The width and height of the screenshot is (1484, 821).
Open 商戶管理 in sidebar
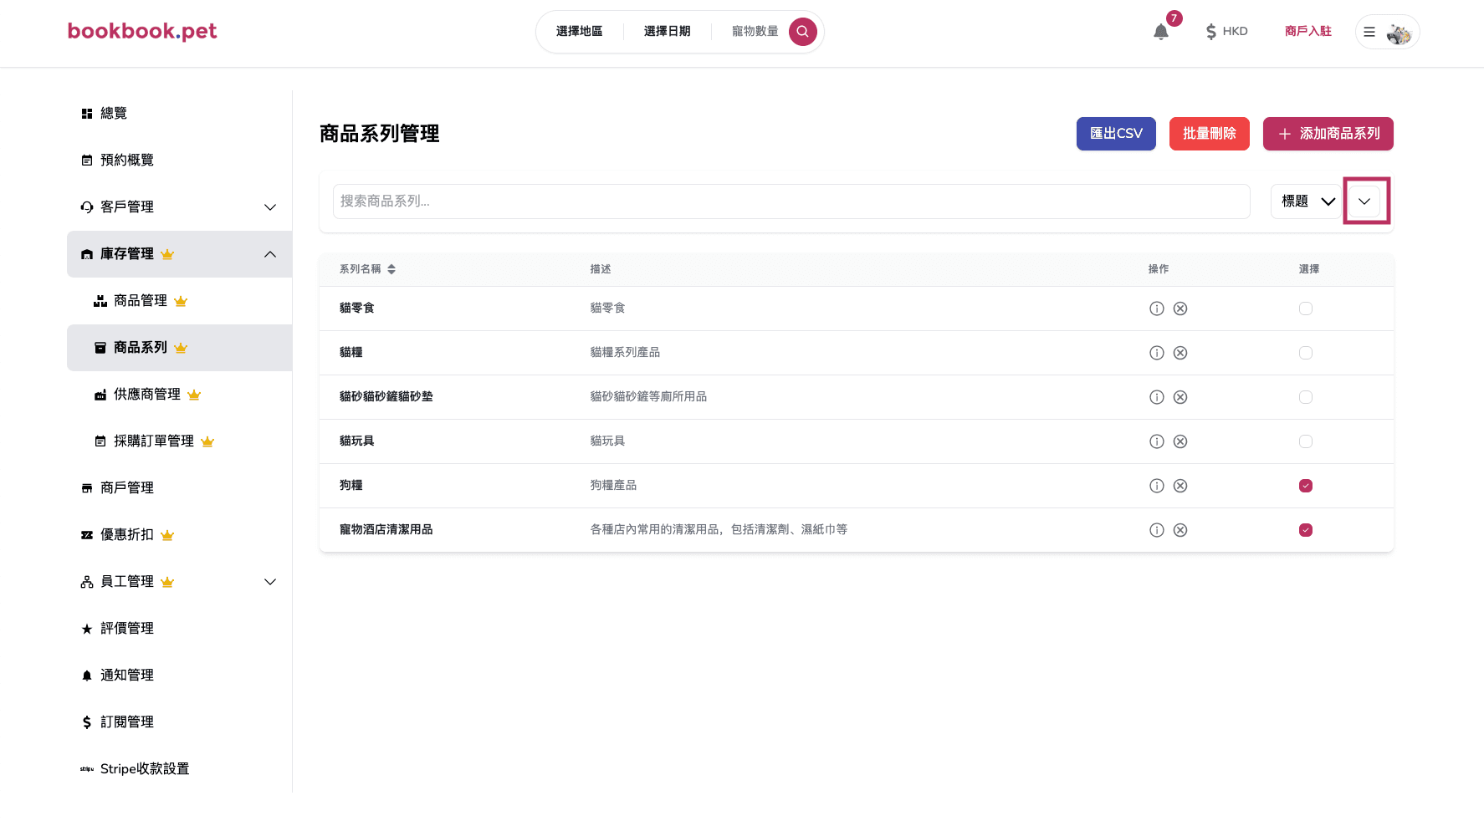[x=179, y=488]
